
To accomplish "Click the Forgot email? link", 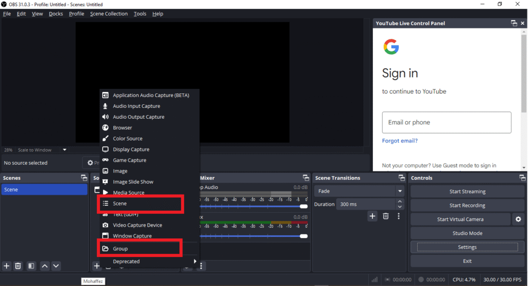I will 400,140.
